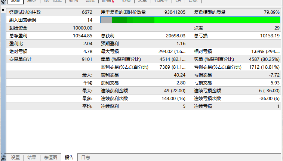Select the value 49 (22.00)
Image resolution: width=283 pixels, height=161 pixels.
pyautogui.click(x=175, y=91)
